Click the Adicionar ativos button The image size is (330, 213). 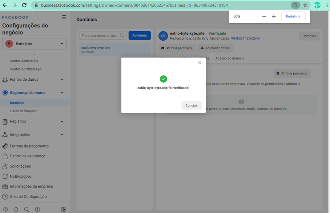[215, 48]
